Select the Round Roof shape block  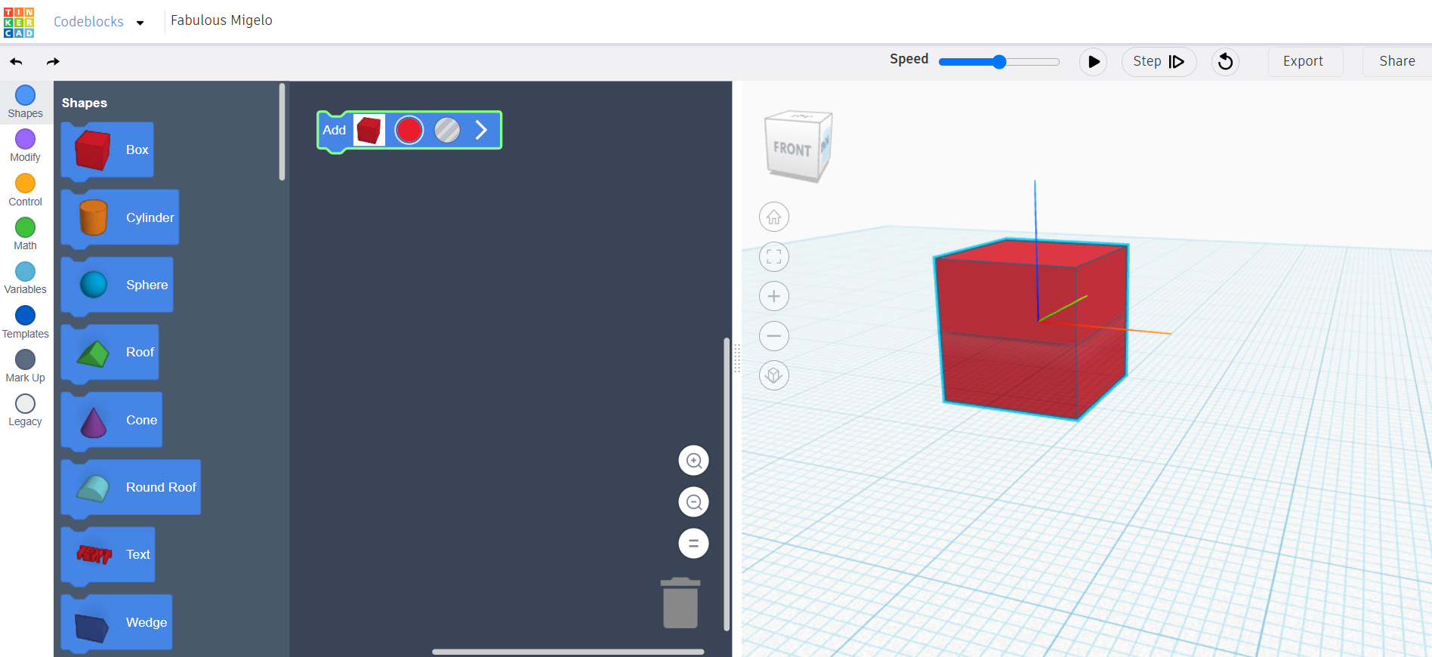click(131, 487)
